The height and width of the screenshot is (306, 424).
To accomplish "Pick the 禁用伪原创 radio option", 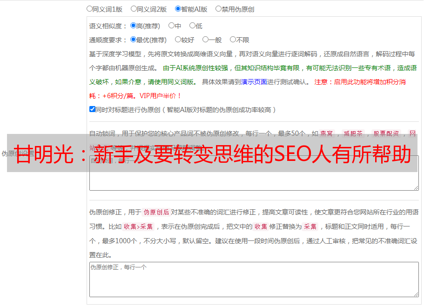I will point(218,8).
